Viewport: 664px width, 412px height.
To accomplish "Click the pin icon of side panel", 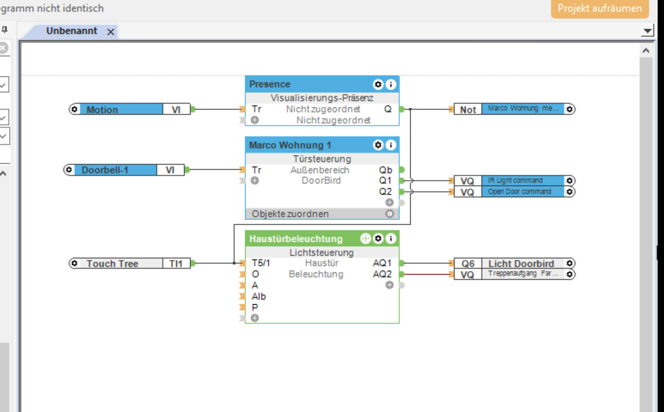I will (5, 30).
